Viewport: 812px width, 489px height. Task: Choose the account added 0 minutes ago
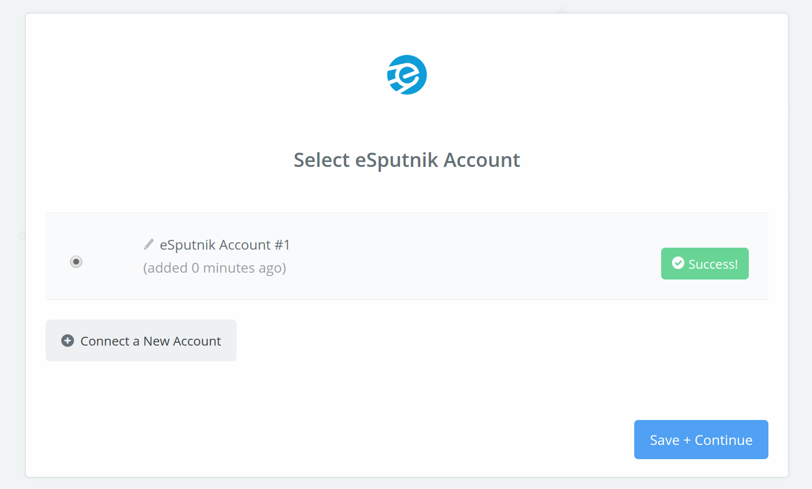(x=76, y=262)
